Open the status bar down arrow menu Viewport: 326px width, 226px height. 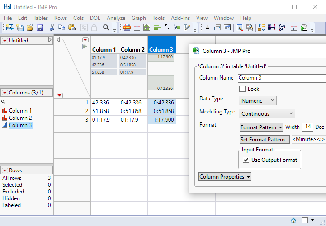coord(312,220)
